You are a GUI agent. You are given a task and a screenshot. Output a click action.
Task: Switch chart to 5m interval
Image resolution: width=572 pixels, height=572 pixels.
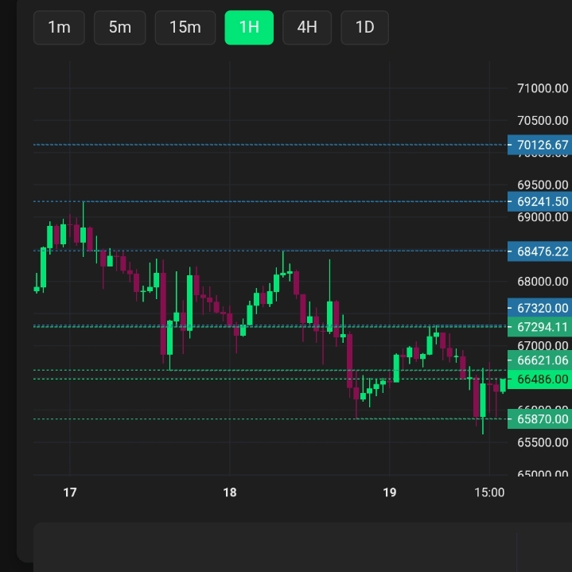point(120,28)
